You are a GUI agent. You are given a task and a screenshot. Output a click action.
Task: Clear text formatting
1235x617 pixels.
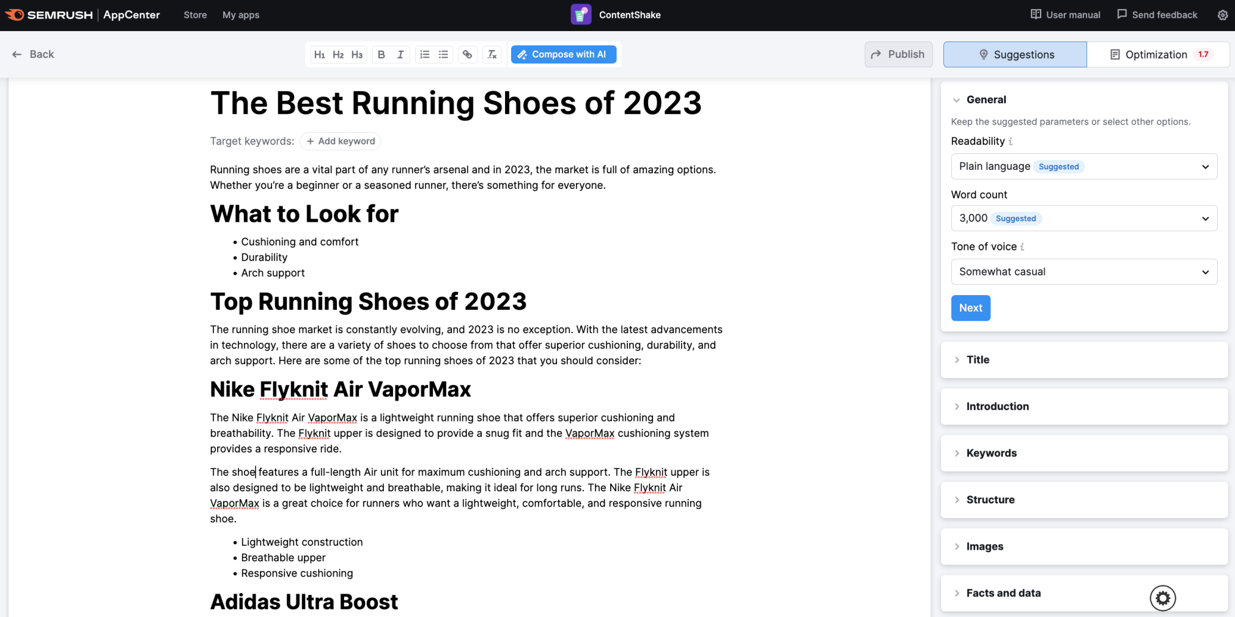(492, 54)
